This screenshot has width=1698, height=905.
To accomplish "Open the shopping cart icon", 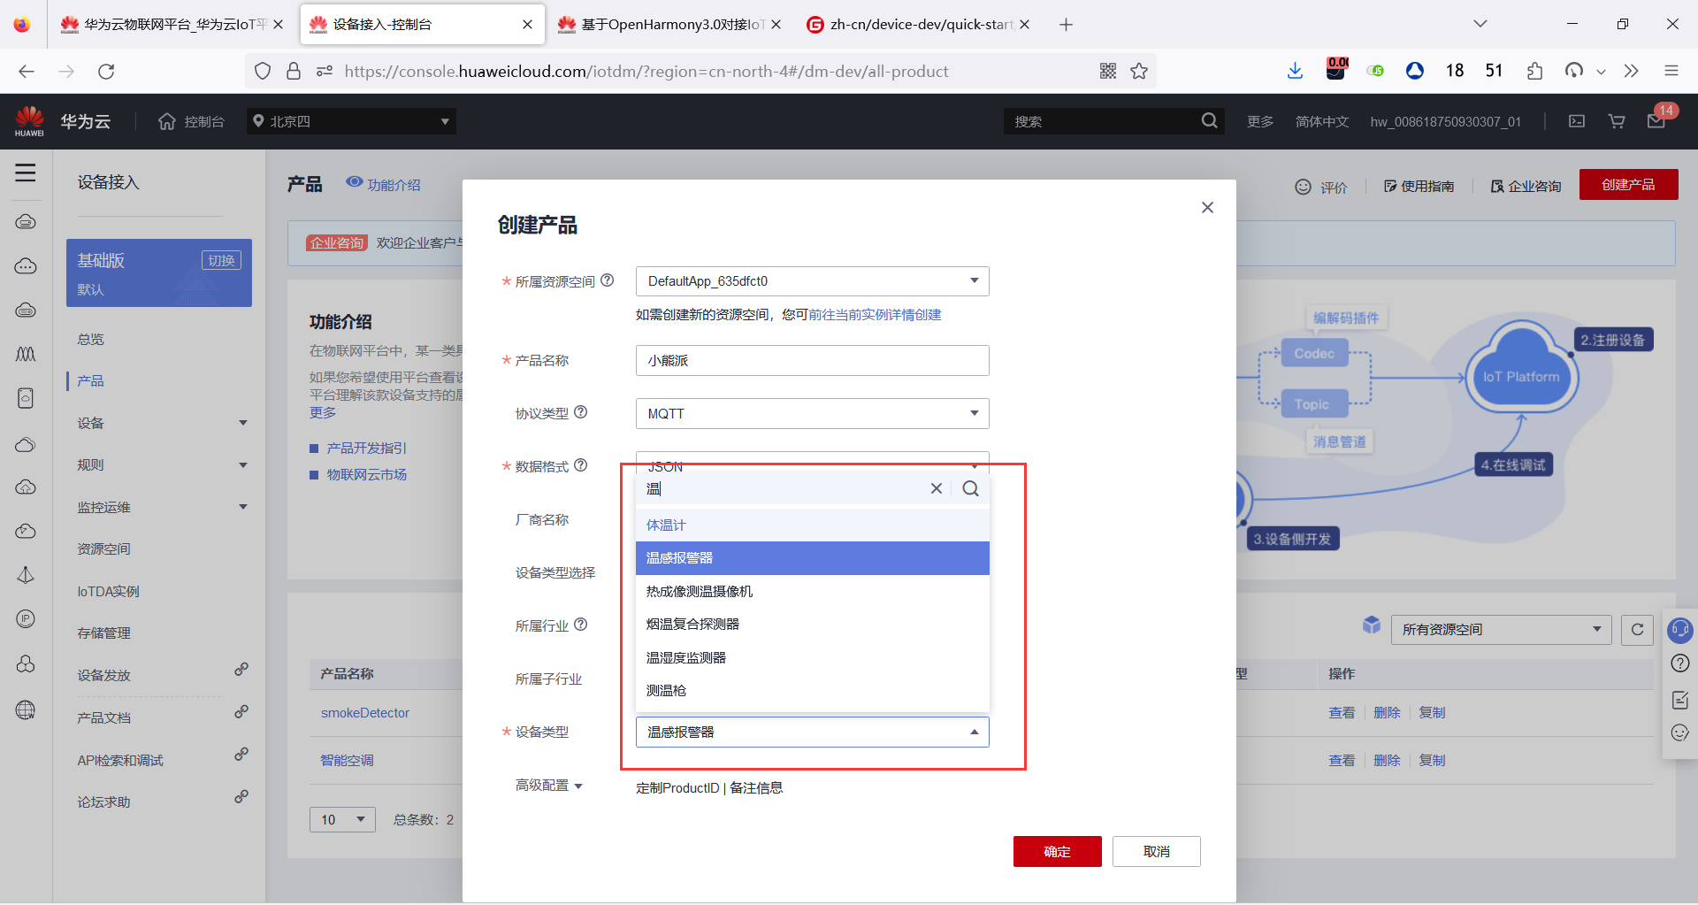I will pyautogui.click(x=1616, y=121).
